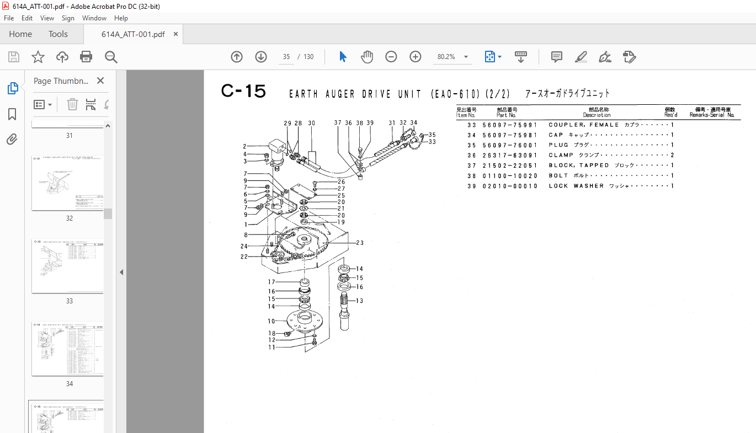Open the Attachments paperclip panel
The width and height of the screenshot is (756, 433).
(12, 140)
